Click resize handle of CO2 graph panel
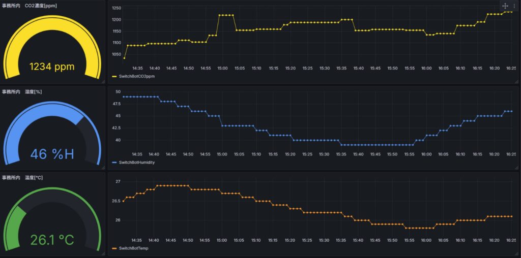Viewport: 521px width, 258px height. (516, 81)
